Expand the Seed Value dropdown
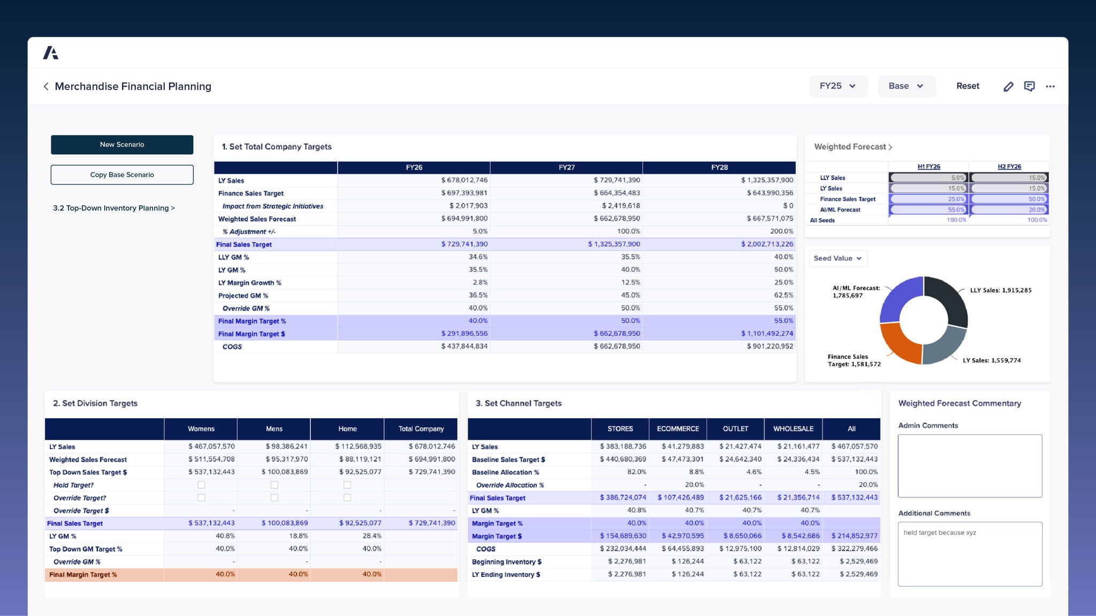 point(838,258)
